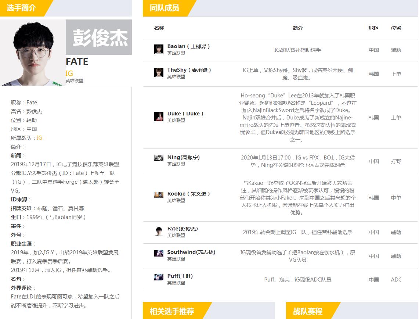Screen dimensions: 419x319
Task: Open the 选手简介 section header
Action: (x=22, y=8)
